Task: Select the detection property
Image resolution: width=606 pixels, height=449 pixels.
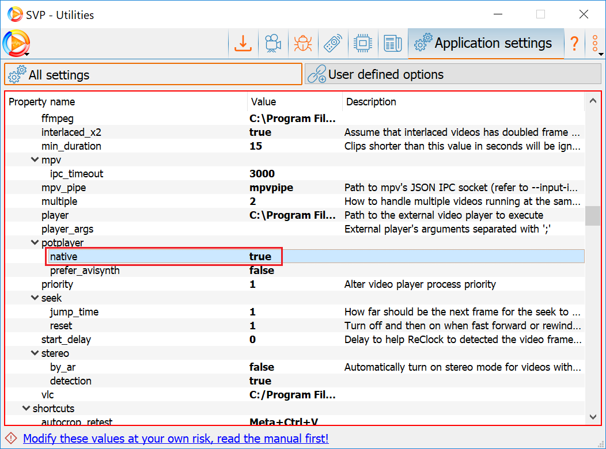Action: [x=294, y=380]
